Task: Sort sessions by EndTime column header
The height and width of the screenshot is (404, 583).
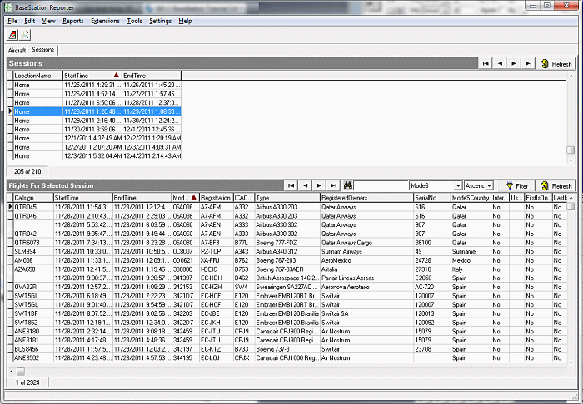Action: pos(152,76)
